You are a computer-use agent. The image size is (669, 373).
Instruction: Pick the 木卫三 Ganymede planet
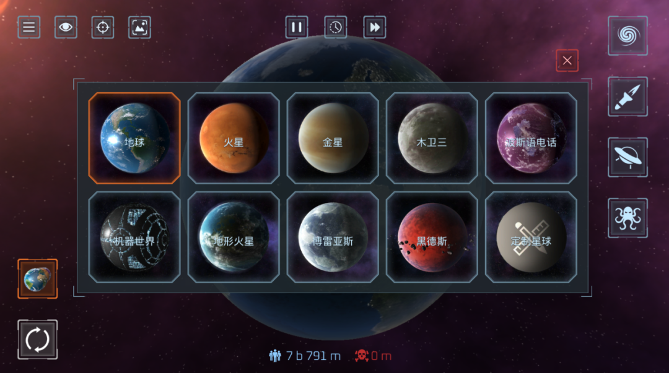click(x=432, y=138)
